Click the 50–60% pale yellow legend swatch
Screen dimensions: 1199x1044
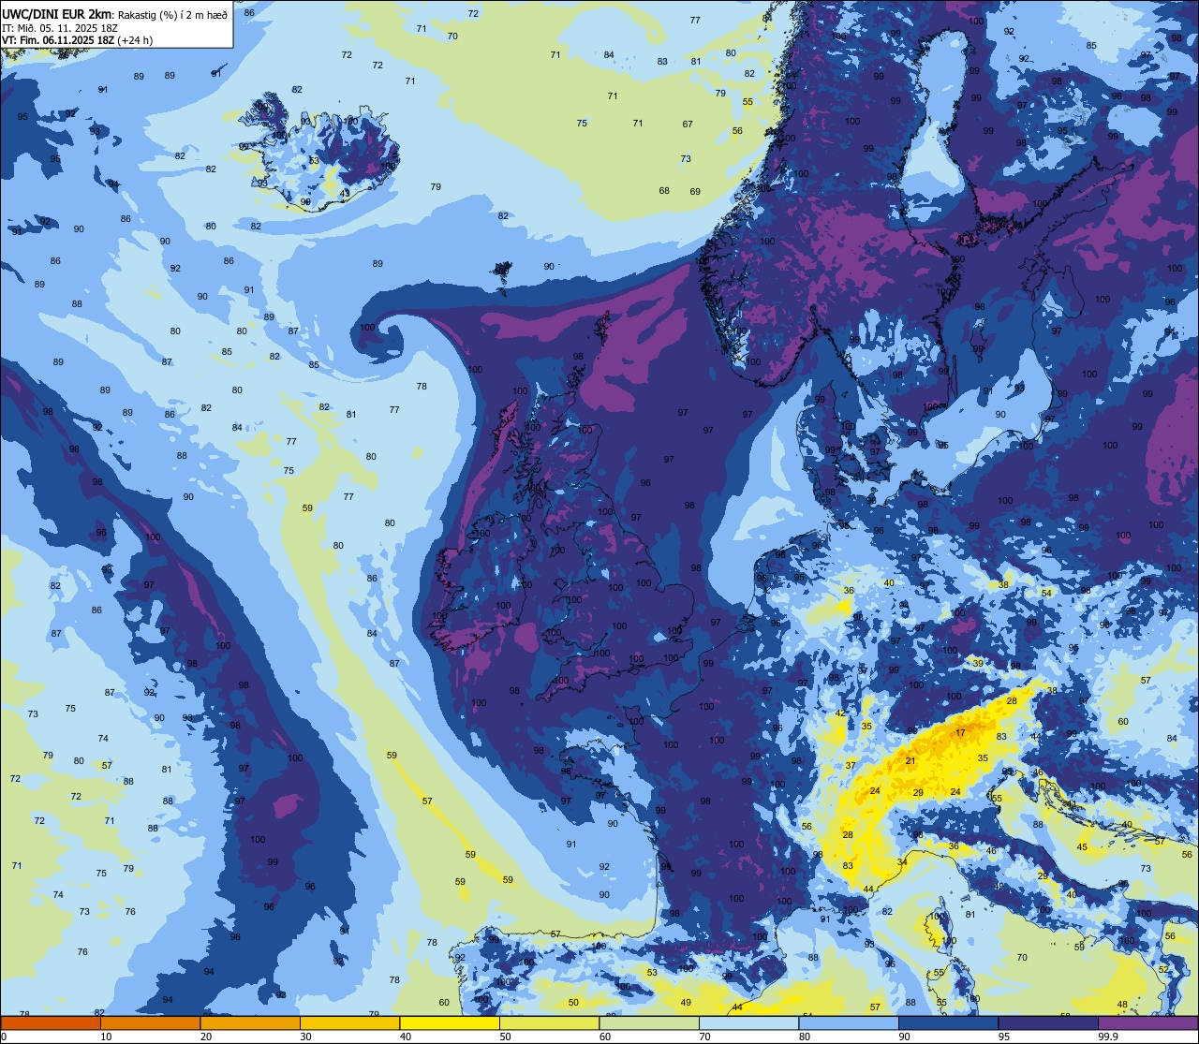(x=549, y=1022)
